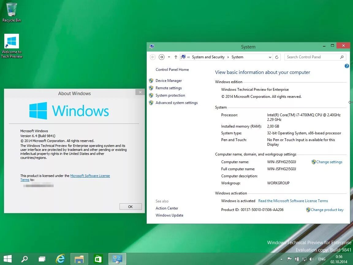353x265 pixels.
Task: Open the taskbar clock and date
Action: click(x=339, y=259)
